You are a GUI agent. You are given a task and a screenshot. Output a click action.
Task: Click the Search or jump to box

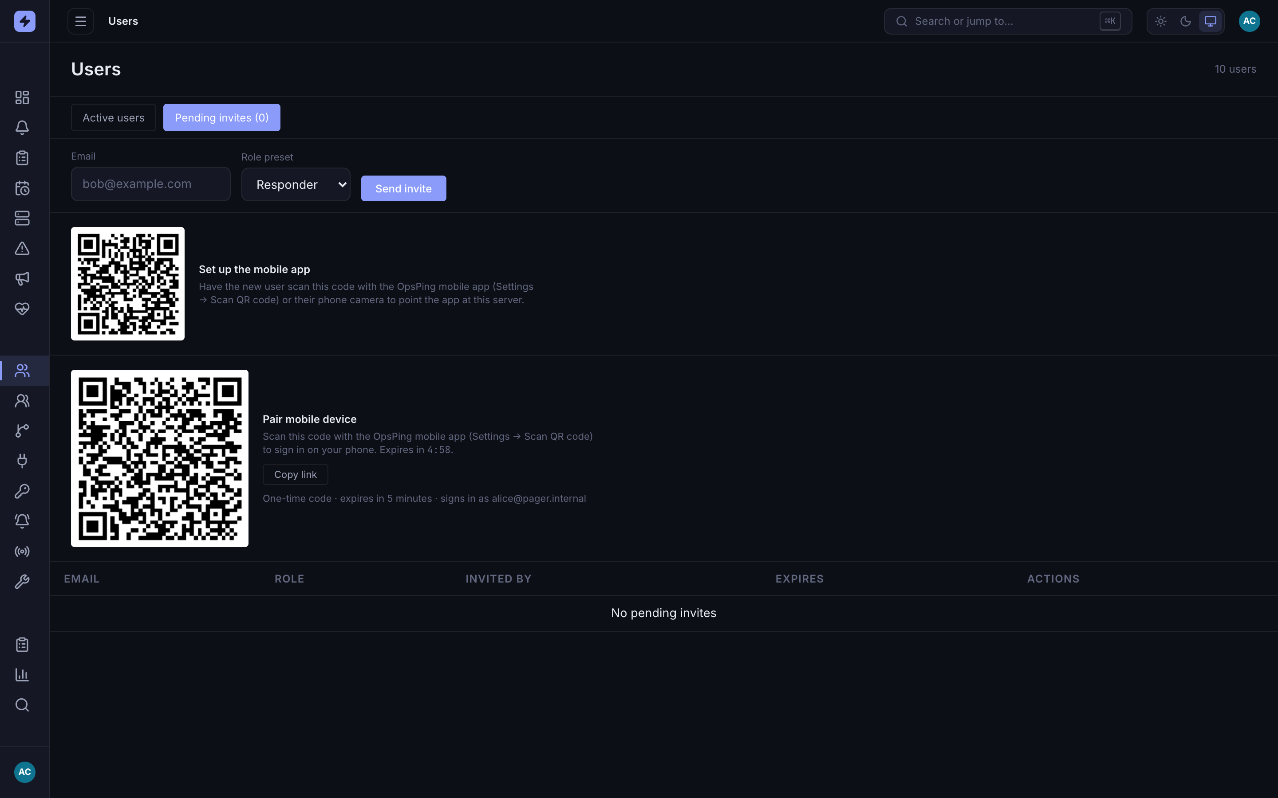[x=1008, y=21]
